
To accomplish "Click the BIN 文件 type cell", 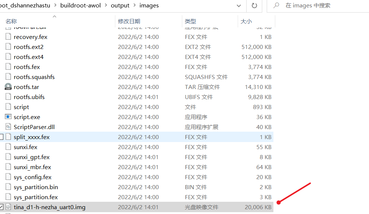I will coord(196,187).
